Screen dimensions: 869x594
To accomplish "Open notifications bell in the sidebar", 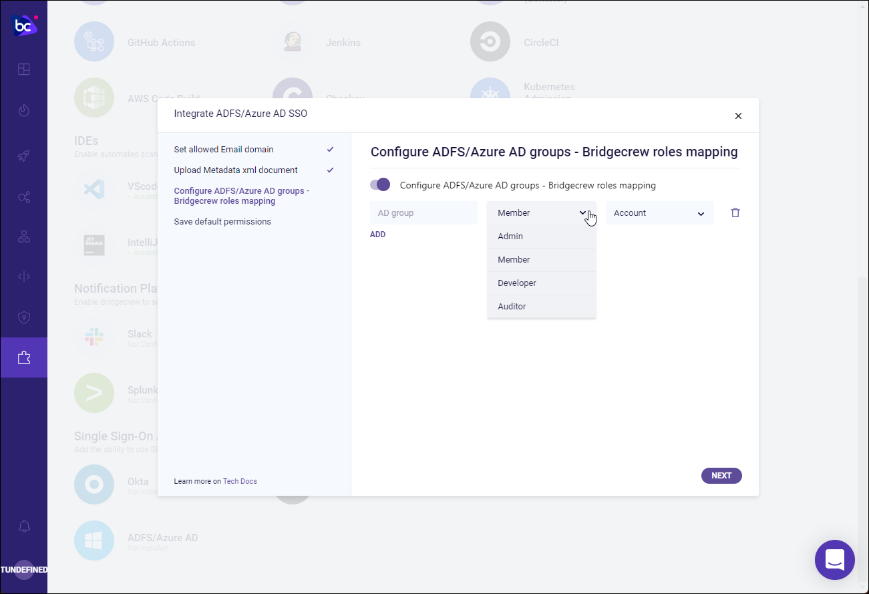I will (24, 527).
